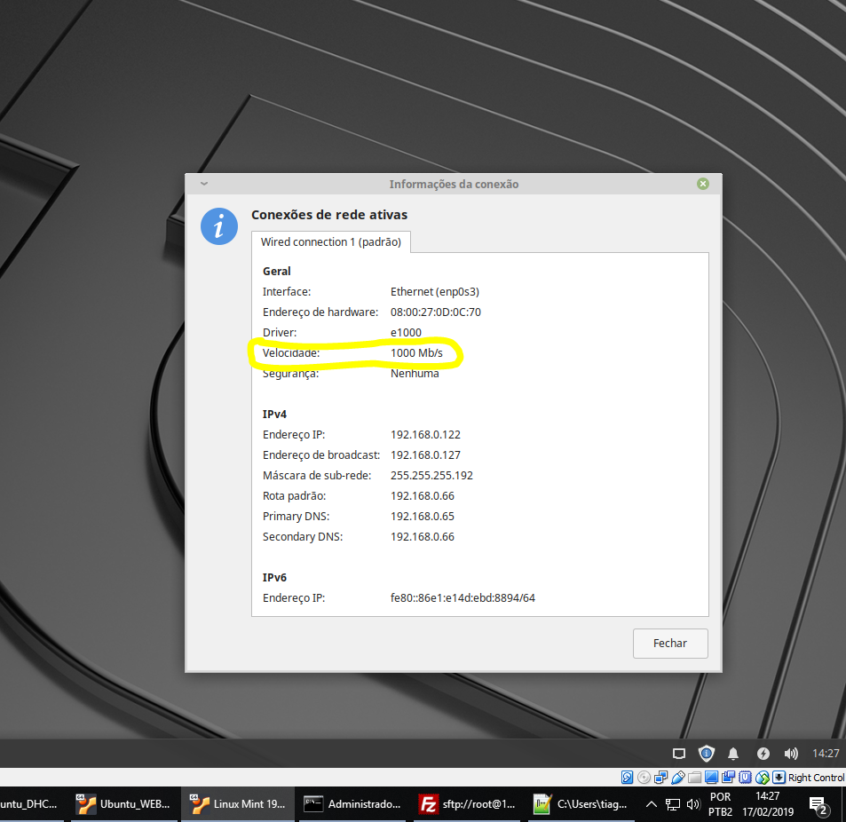Click the VirtualBox USB devices icon
The image size is (846, 822).
coord(678,778)
